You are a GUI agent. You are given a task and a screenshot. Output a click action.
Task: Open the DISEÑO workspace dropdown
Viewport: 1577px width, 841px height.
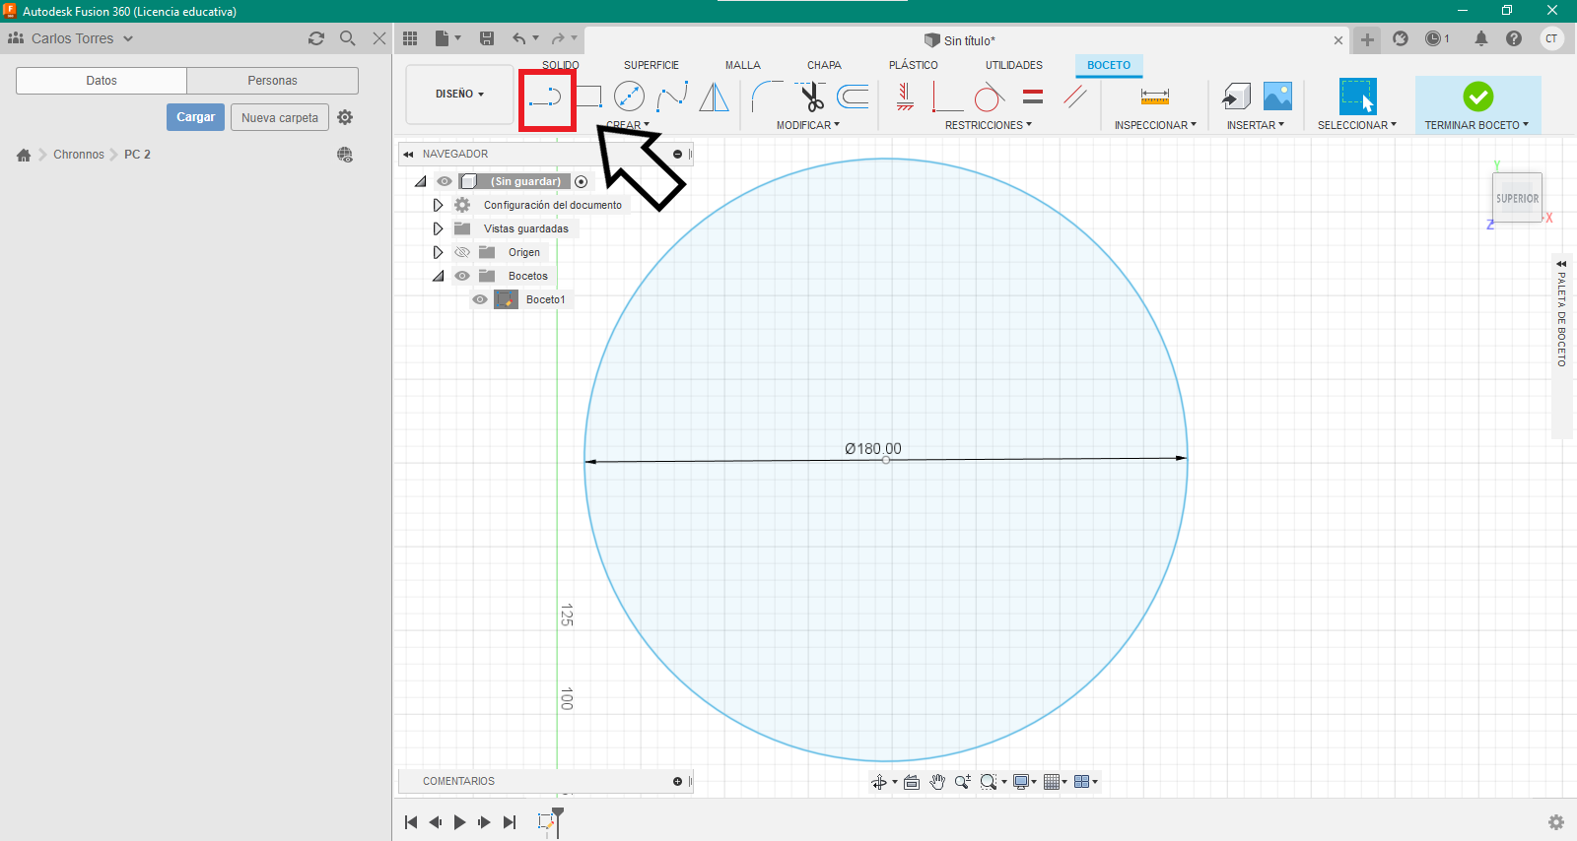point(459,95)
